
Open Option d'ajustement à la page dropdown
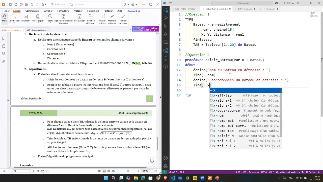tap(67, 23)
